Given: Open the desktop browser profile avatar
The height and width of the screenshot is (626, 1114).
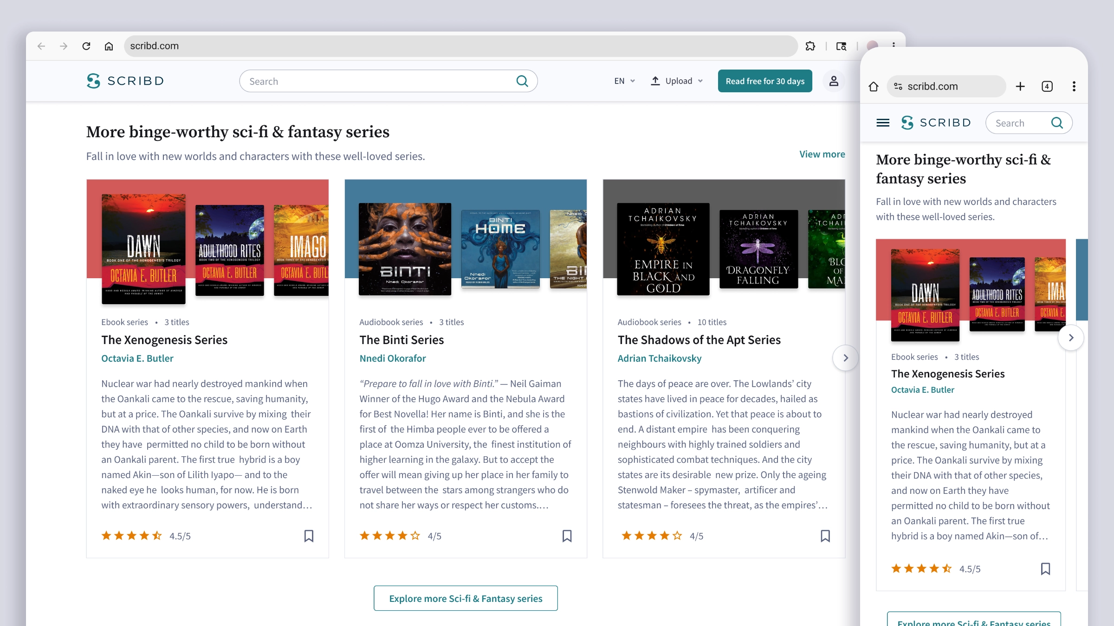Looking at the screenshot, I should [872, 45].
